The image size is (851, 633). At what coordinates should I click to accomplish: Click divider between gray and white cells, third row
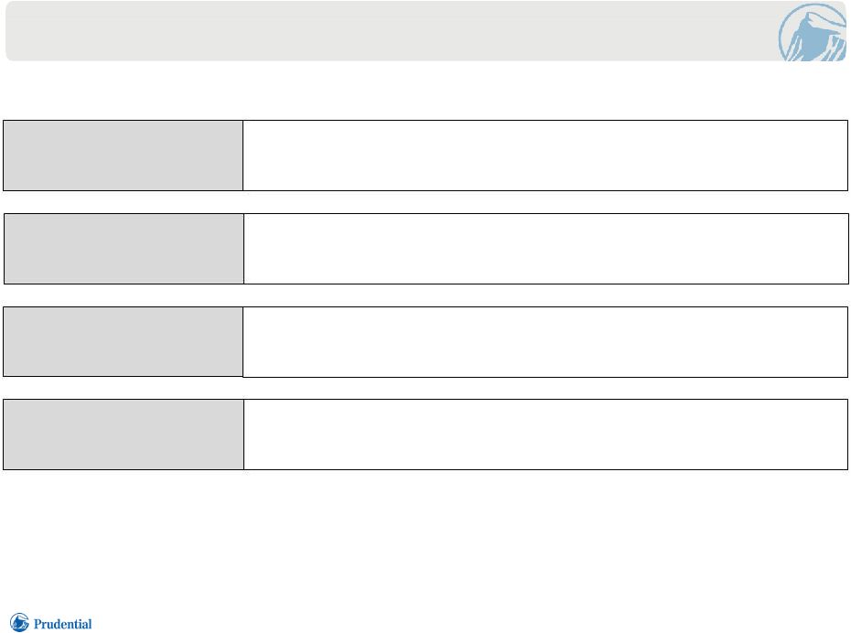[x=242, y=342]
